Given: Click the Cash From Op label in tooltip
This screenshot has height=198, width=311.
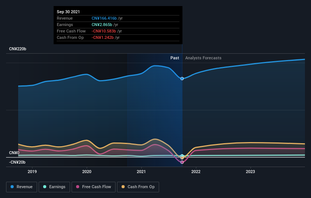Looking at the screenshot, I should point(70,37).
